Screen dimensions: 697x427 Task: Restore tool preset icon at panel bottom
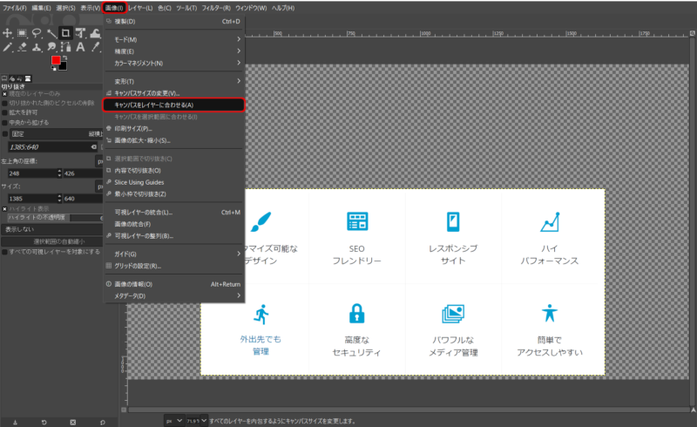44,422
